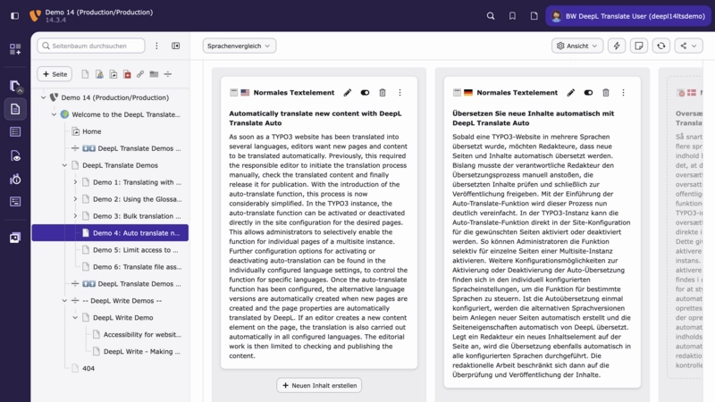
Task: Collapse the DeepL Write Demos separator node
Action: click(x=64, y=300)
